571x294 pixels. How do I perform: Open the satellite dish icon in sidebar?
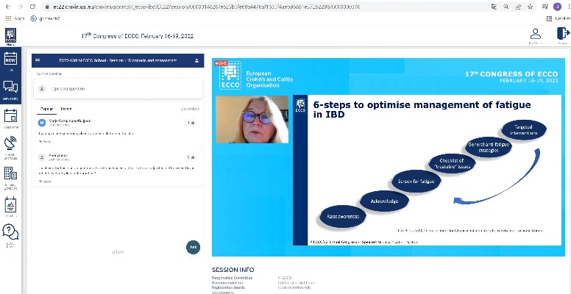(x=10, y=146)
